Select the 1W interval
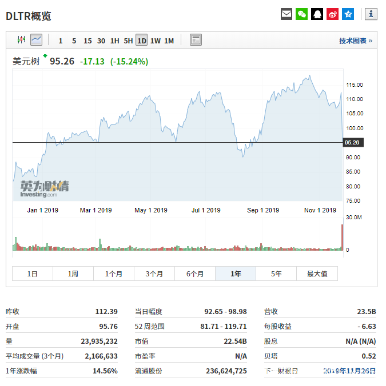 (x=156, y=41)
